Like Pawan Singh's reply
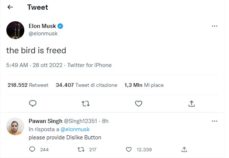 tap(129, 149)
